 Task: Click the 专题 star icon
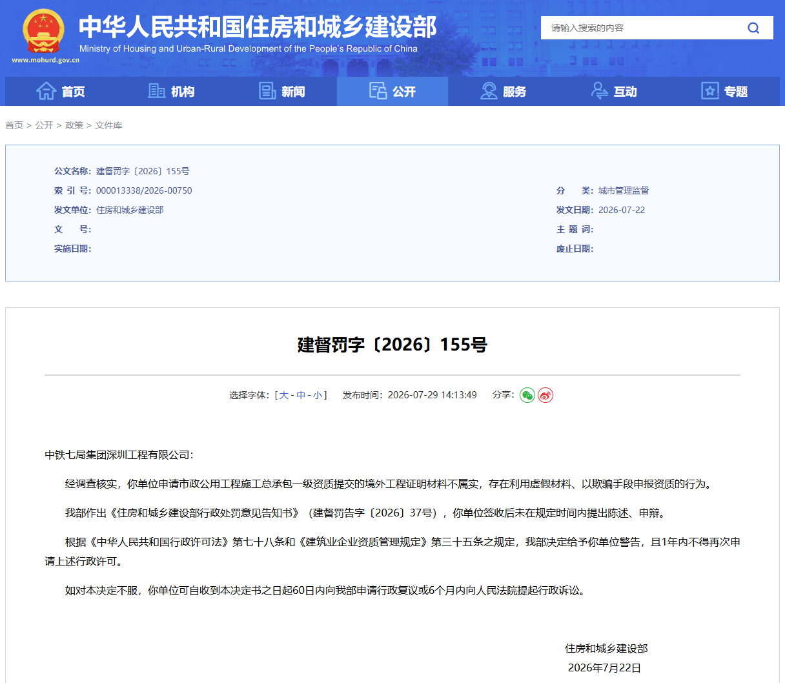pyautogui.click(x=710, y=91)
